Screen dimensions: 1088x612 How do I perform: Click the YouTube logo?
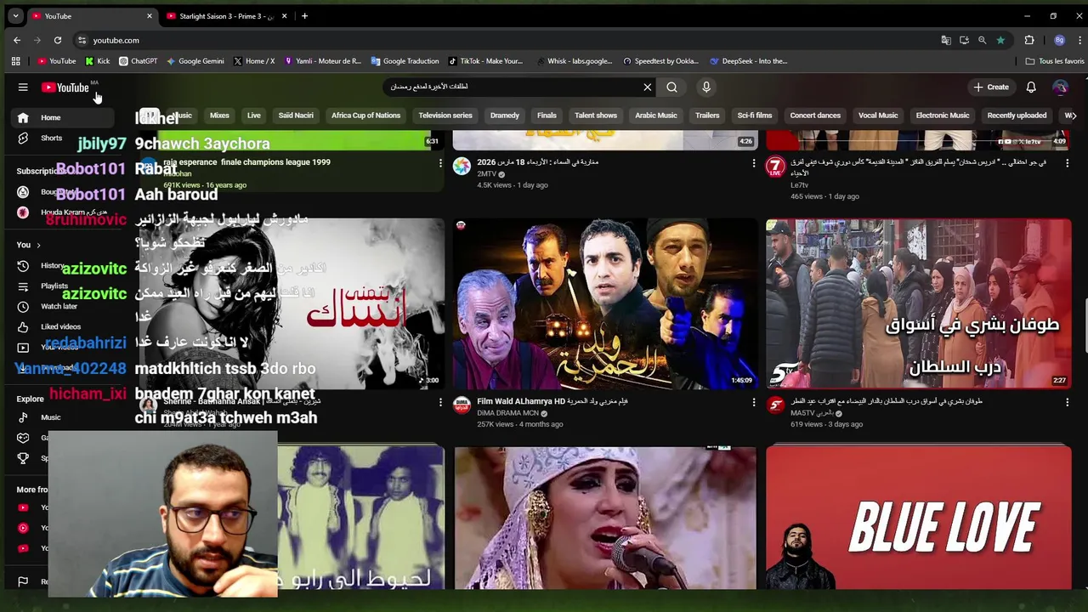pyautogui.click(x=65, y=88)
